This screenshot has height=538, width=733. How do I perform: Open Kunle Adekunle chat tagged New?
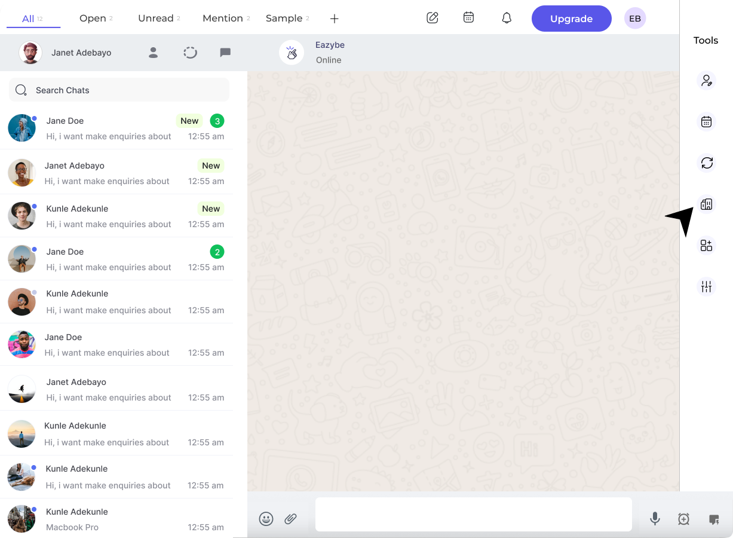pyautogui.click(x=116, y=216)
